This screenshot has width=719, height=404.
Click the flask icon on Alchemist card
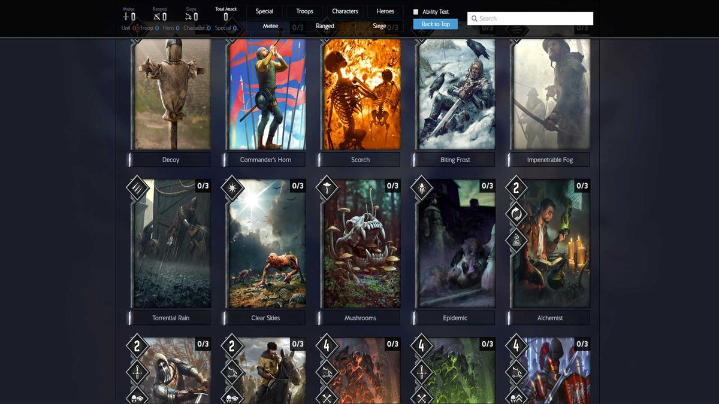[x=516, y=241]
